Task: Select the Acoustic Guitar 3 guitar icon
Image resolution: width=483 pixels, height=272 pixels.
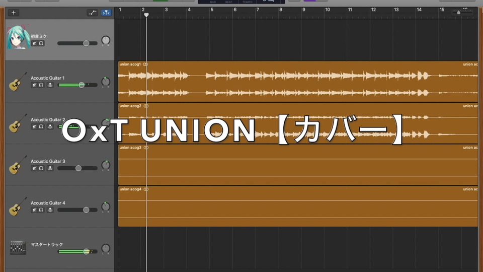Action: 18,165
